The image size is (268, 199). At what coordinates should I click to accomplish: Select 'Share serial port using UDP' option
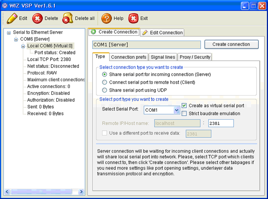click(104, 90)
